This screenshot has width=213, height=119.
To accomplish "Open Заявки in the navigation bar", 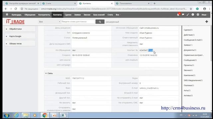I will pos(78,15).
